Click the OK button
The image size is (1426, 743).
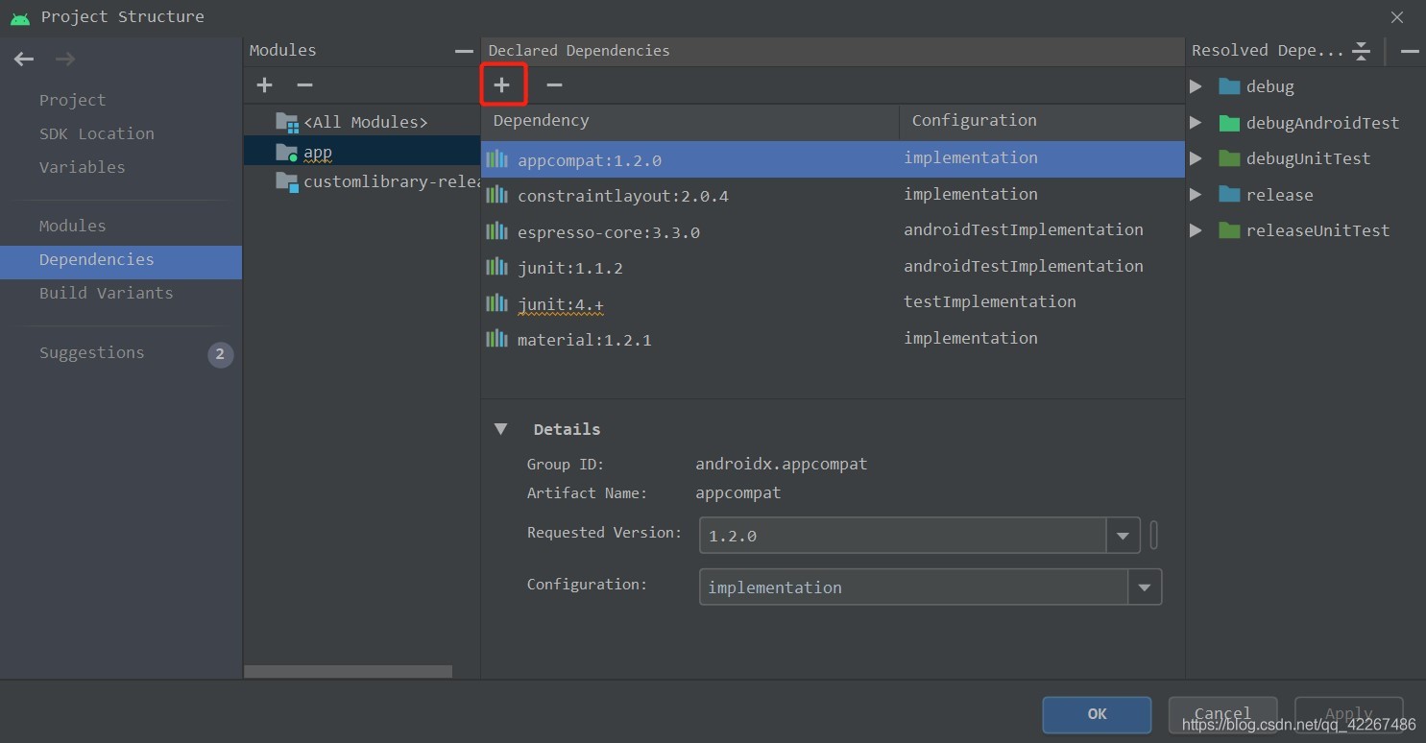1097,714
